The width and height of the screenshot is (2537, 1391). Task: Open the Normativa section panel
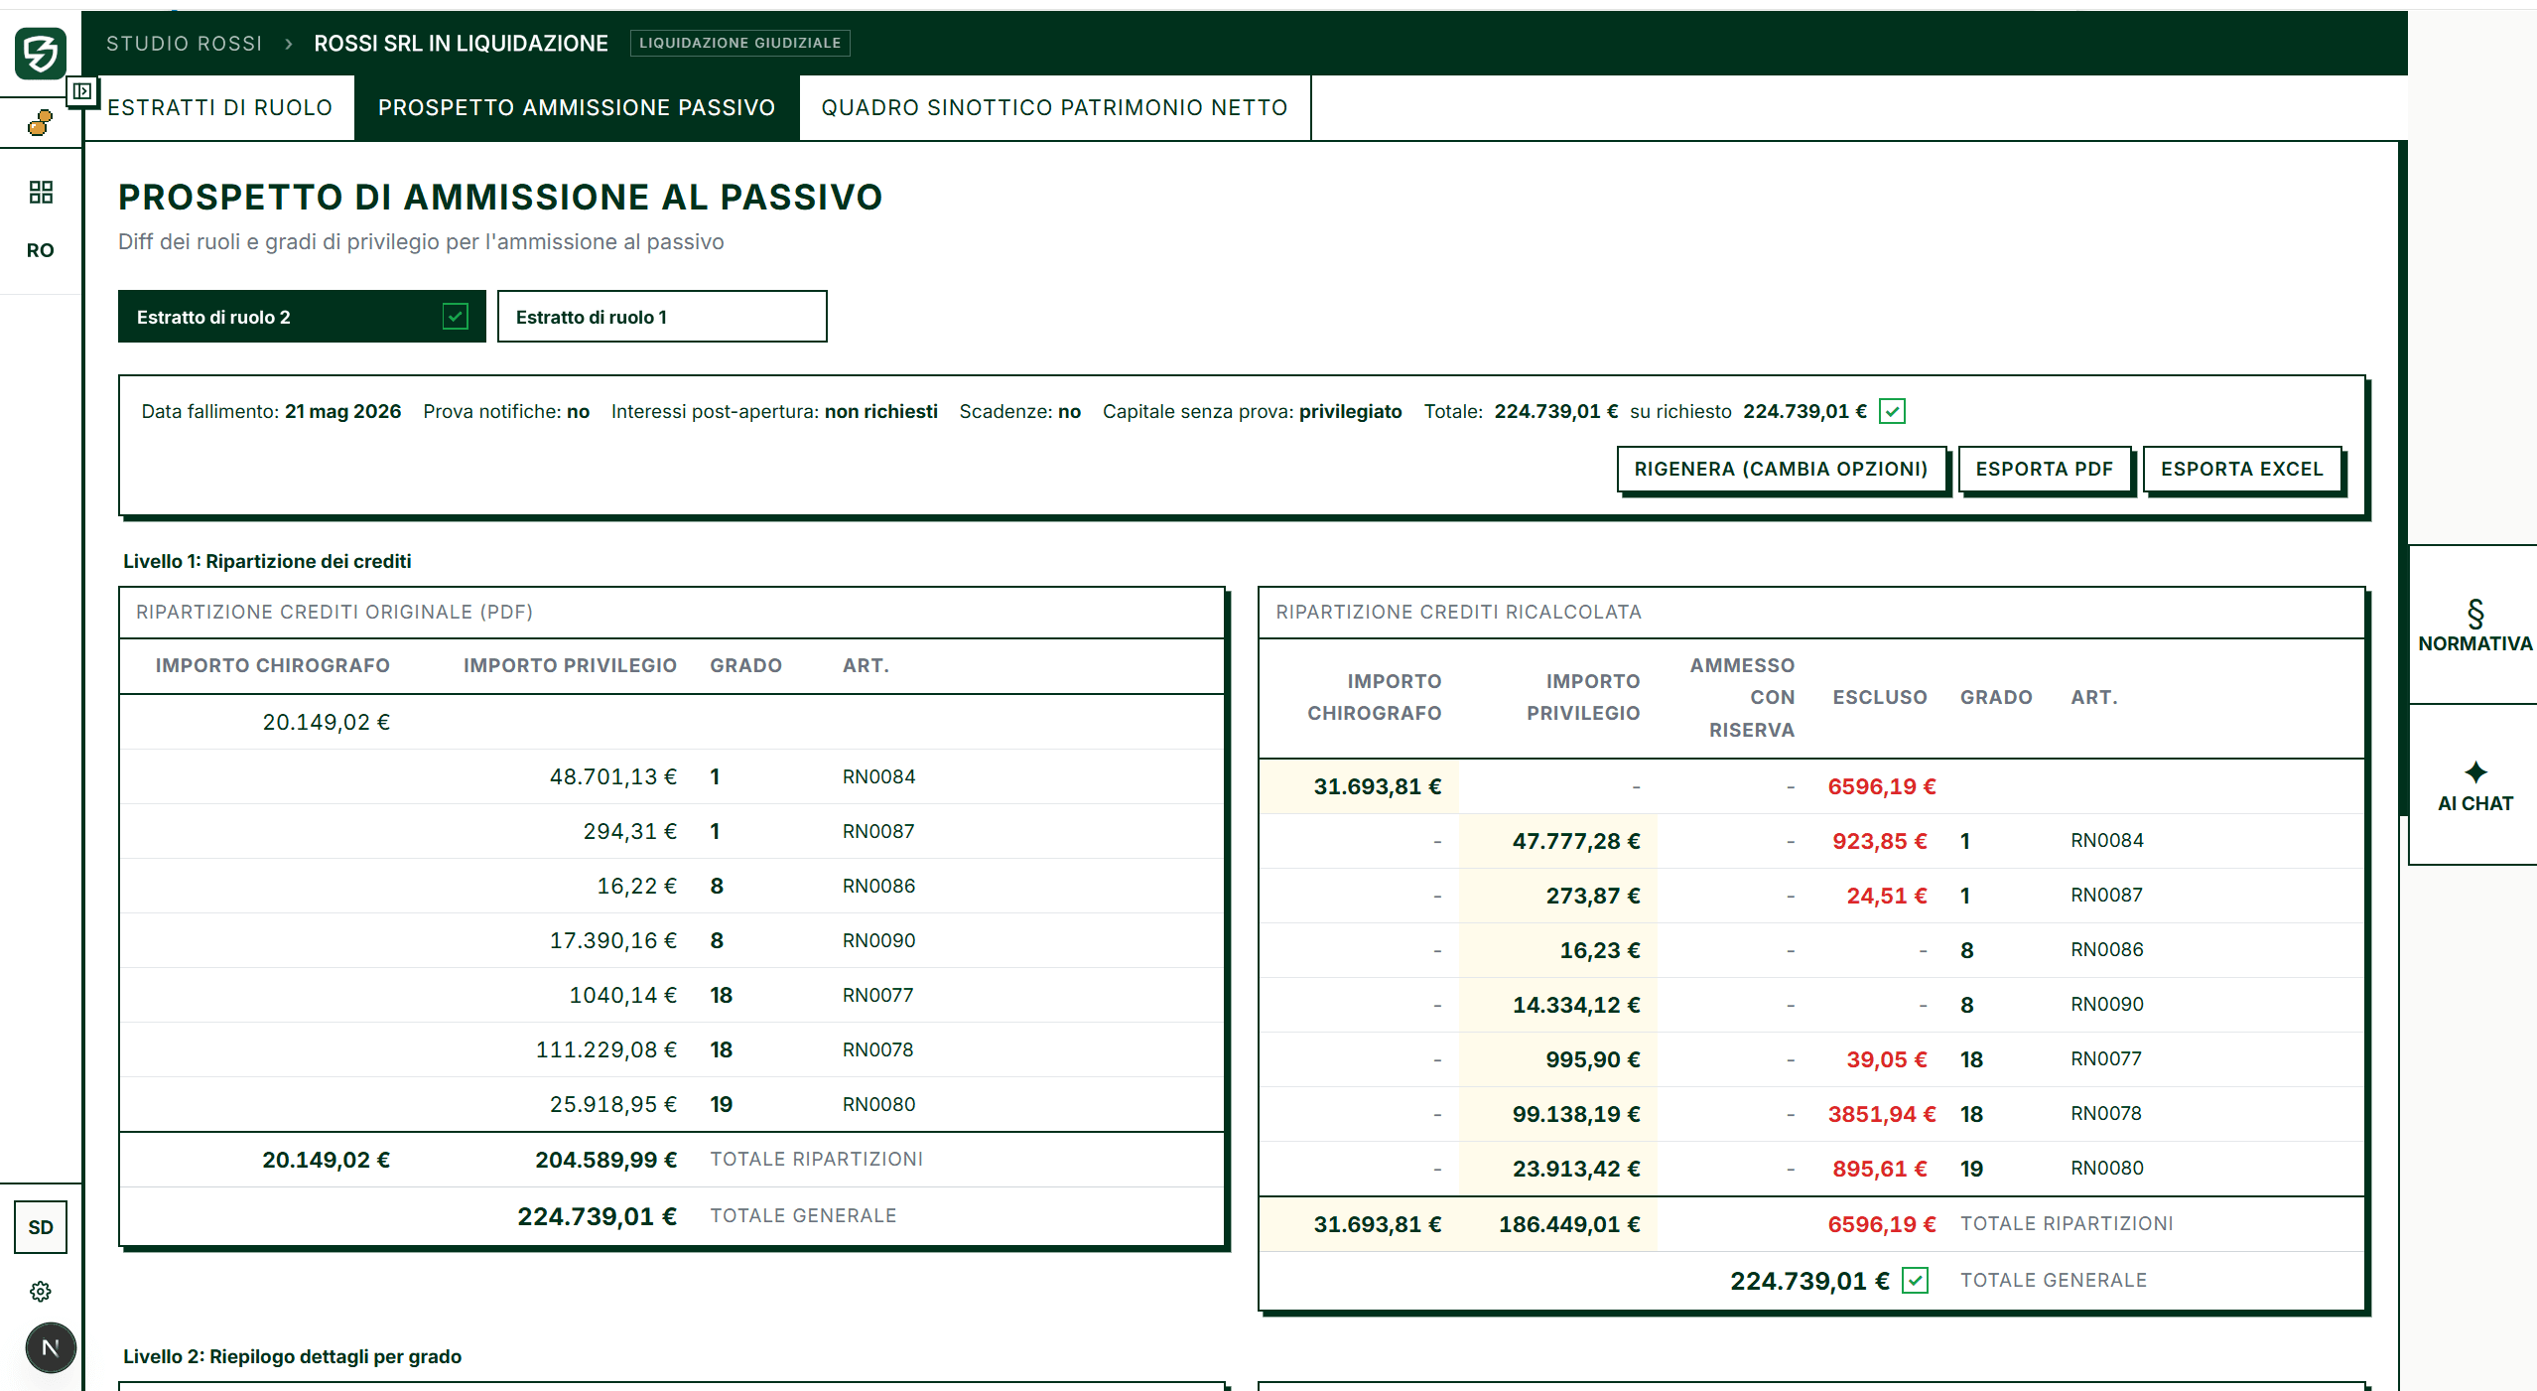2474,626
